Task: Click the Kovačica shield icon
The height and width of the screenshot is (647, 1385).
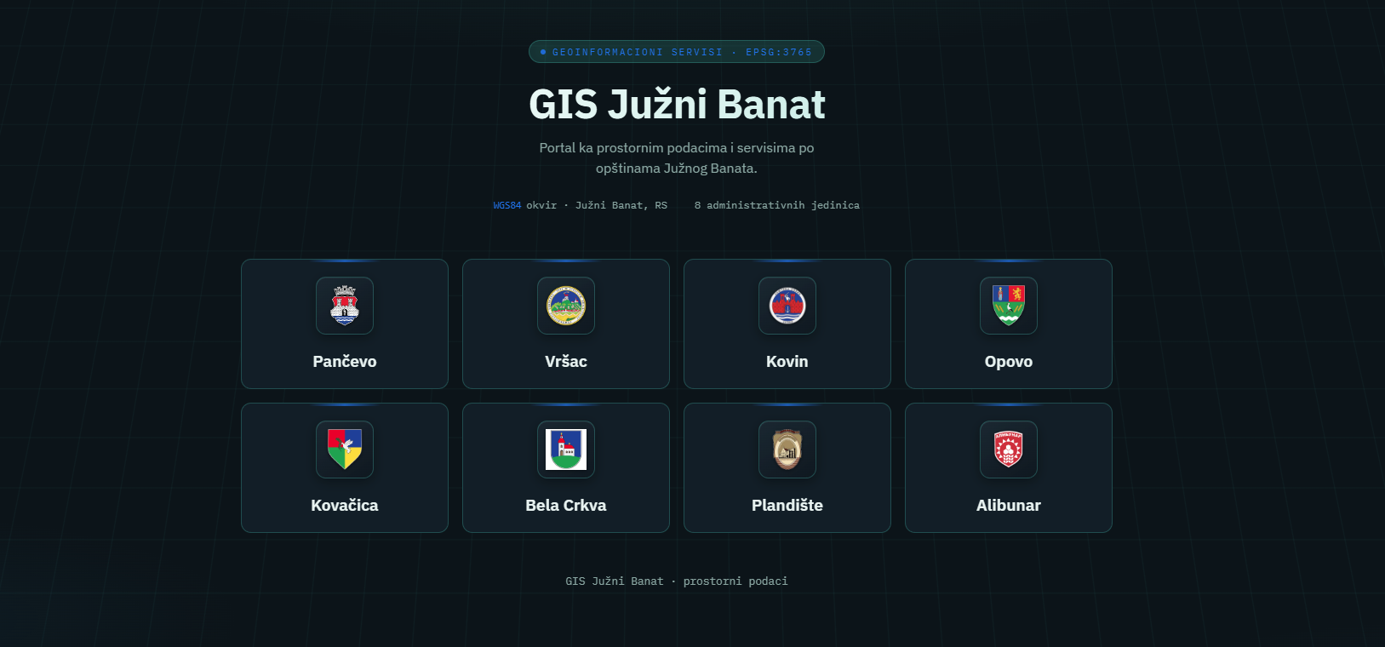Action: [345, 449]
